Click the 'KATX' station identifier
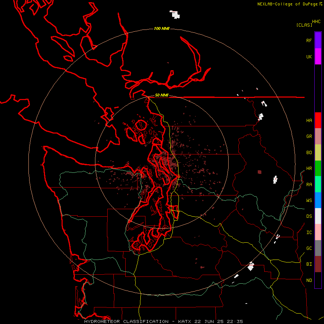324x324 pixels. coord(185,321)
